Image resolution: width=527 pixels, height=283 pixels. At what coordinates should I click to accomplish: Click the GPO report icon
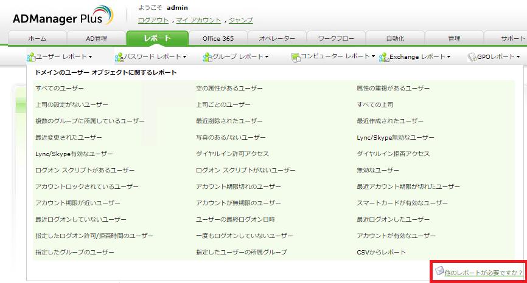pyautogui.click(x=472, y=57)
